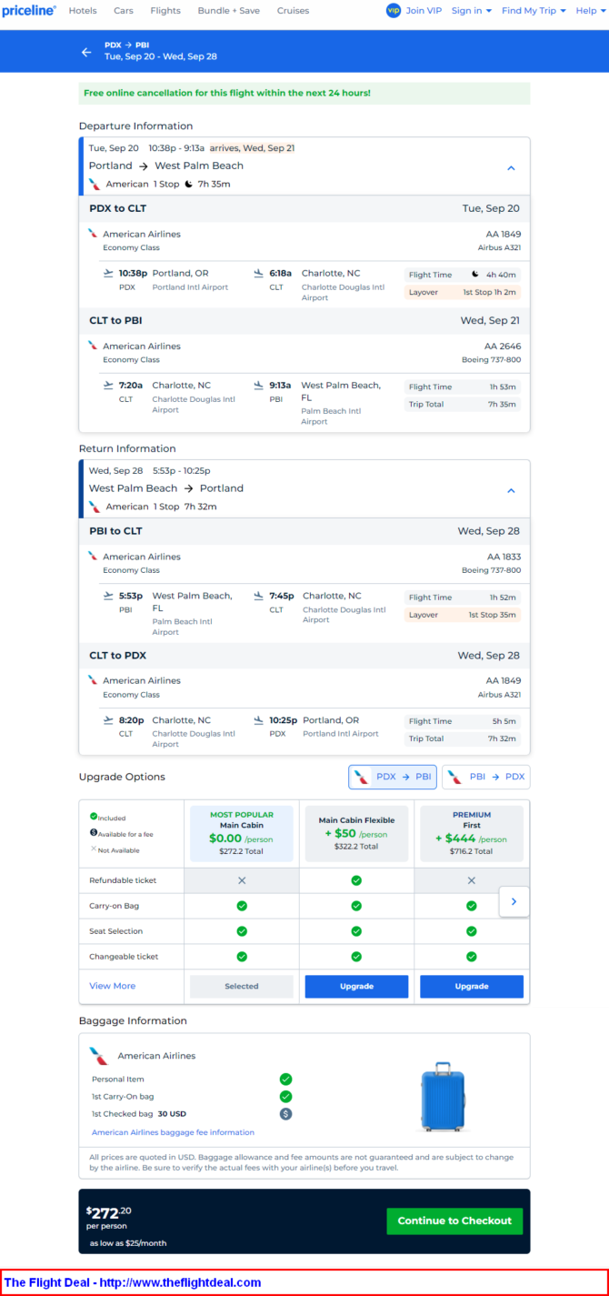
Task: Click Layover 1st Stop 35m row
Action: 463,615
